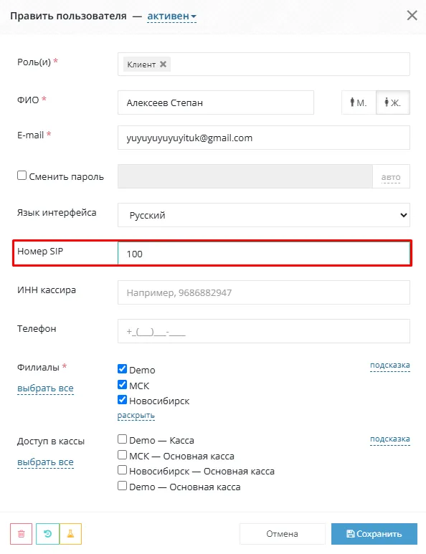Remove the Клиент role tag
The height and width of the screenshot is (554, 426).
tap(163, 65)
